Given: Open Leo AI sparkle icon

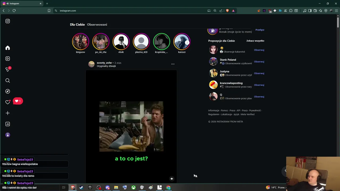Looking at the screenshot, I should [x=321, y=11].
